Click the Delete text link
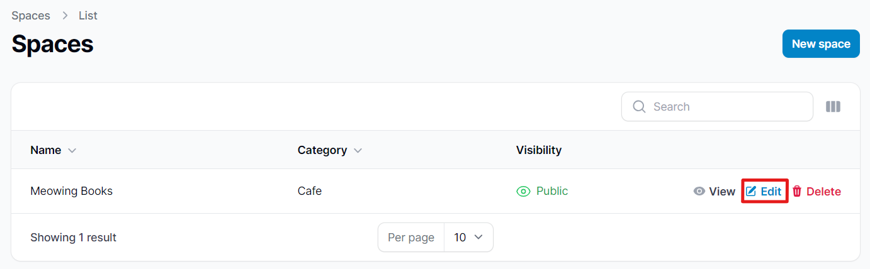 pos(823,192)
